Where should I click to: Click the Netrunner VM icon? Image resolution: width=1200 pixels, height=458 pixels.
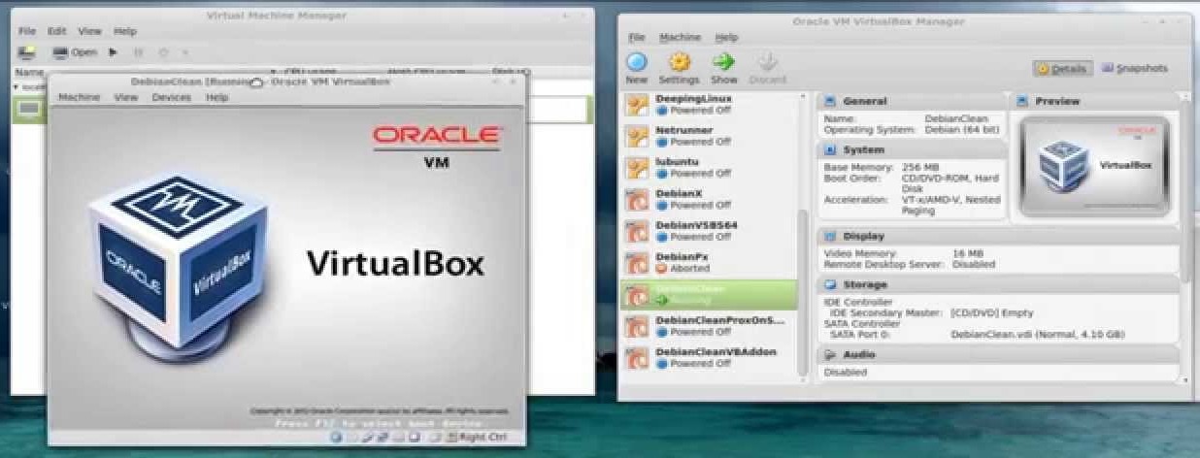pos(637,136)
